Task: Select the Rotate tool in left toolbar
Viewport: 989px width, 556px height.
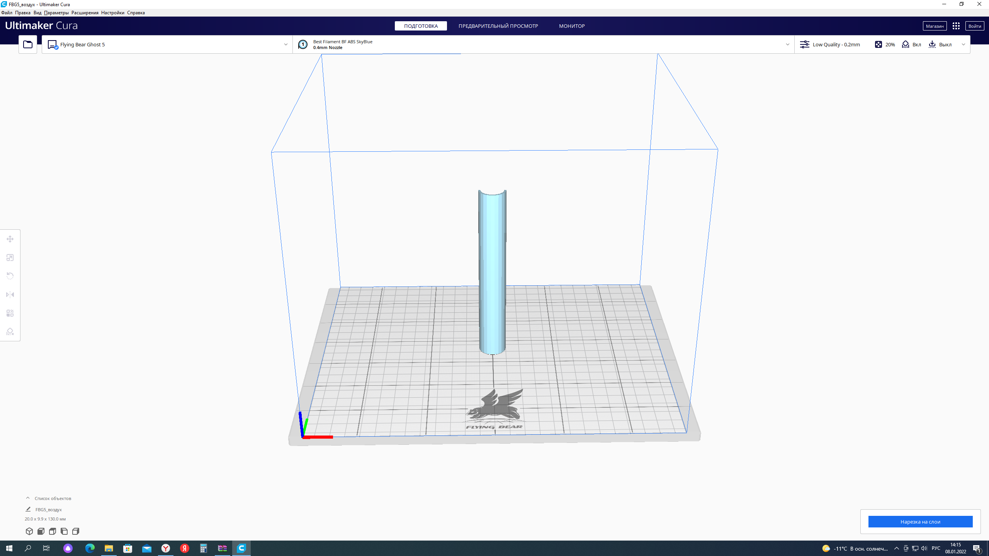Action: coord(10,276)
